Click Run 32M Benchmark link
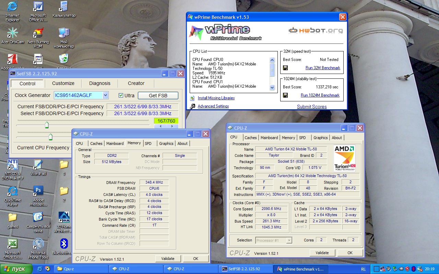This screenshot has height=274, width=439. point(323,68)
